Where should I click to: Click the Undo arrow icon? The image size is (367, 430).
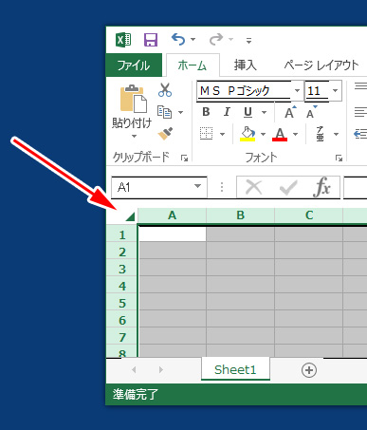tap(178, 39)
